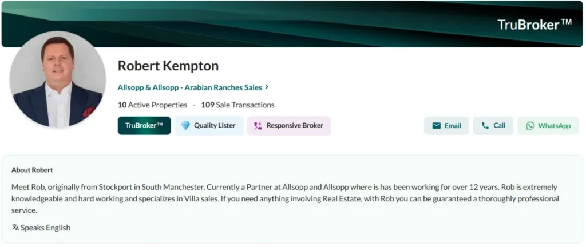Open the 109 Sale Transactions

coord(237,105)
